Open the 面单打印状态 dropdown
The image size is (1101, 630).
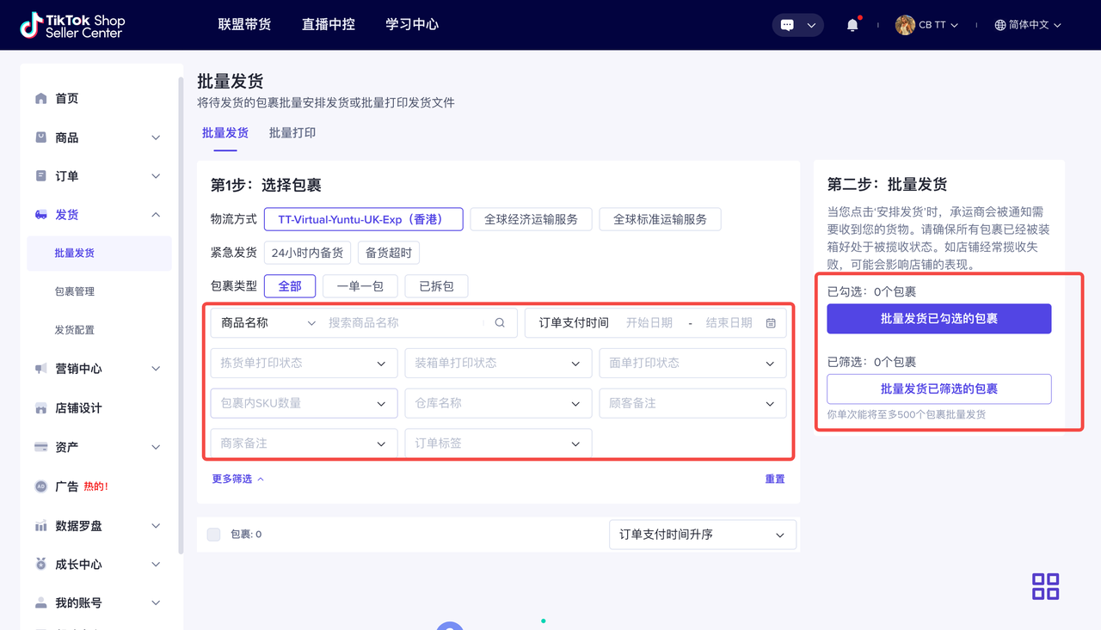coord(692,364)
